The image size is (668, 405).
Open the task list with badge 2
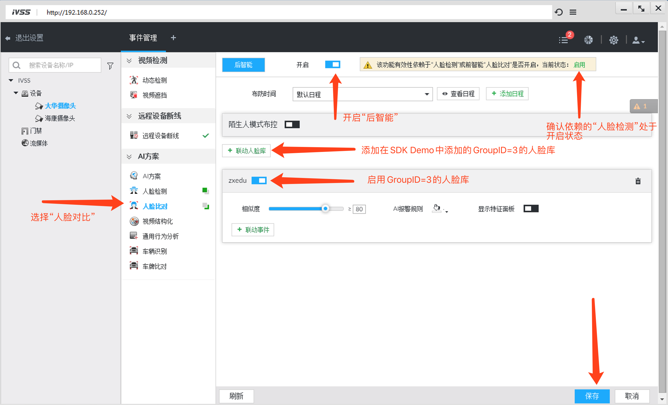point(564,40)
